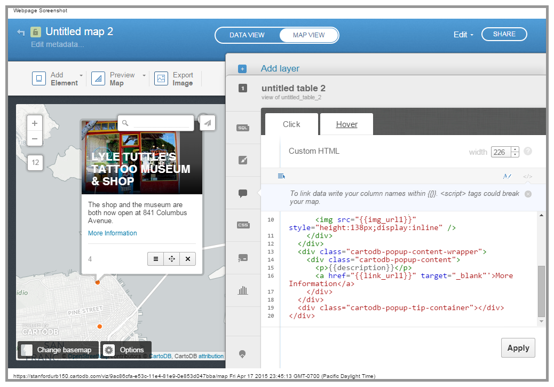The height and width of the screenshot is (387, 554).
Task: Click the Lyle Tuttle's Tattoo Museum popup image
Action: pyautogui.click(x=141, y=157)
